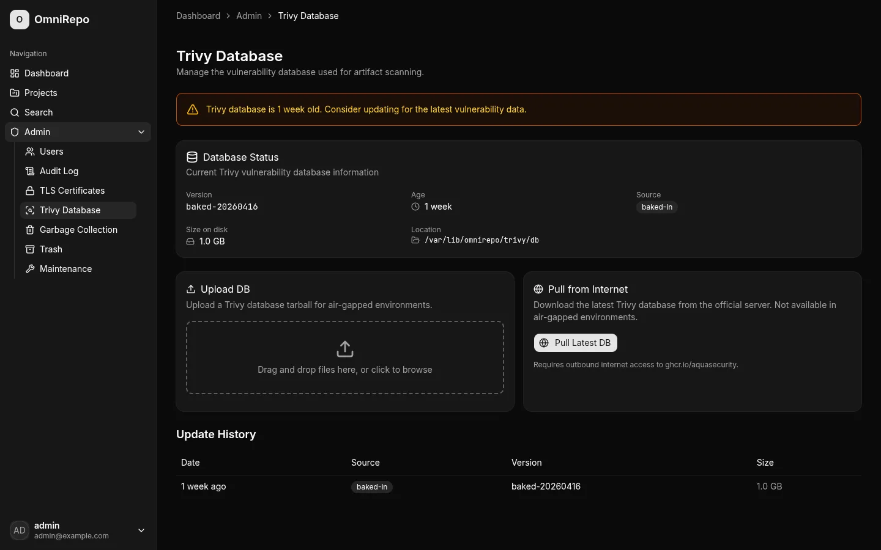
Task: Open the Trash page
Action: pyautogui.click(x=78, y=249)
